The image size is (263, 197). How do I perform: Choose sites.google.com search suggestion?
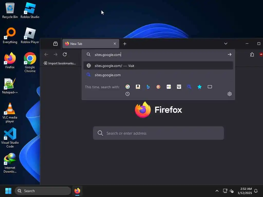click(x=158, y=75)
